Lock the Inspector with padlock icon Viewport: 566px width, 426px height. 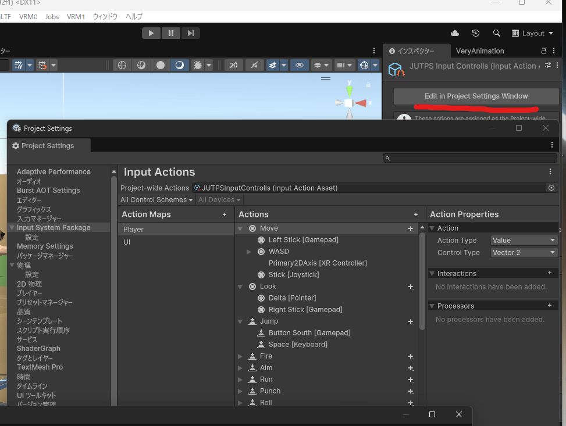[544, 51]
